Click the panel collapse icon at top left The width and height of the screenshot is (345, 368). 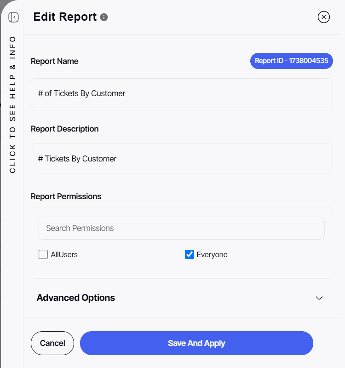pos(13,17)
